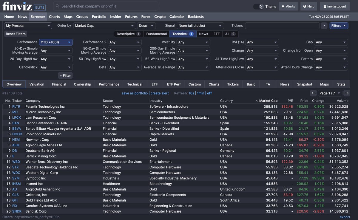The width and height of the screenshot is (358, 220).
Task: Open the PLTR ticker link
Action: pyautogui.click(x=16, y=106)
